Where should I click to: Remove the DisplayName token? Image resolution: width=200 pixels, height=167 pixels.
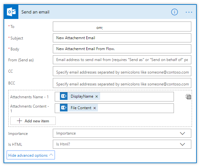[97, 96]
